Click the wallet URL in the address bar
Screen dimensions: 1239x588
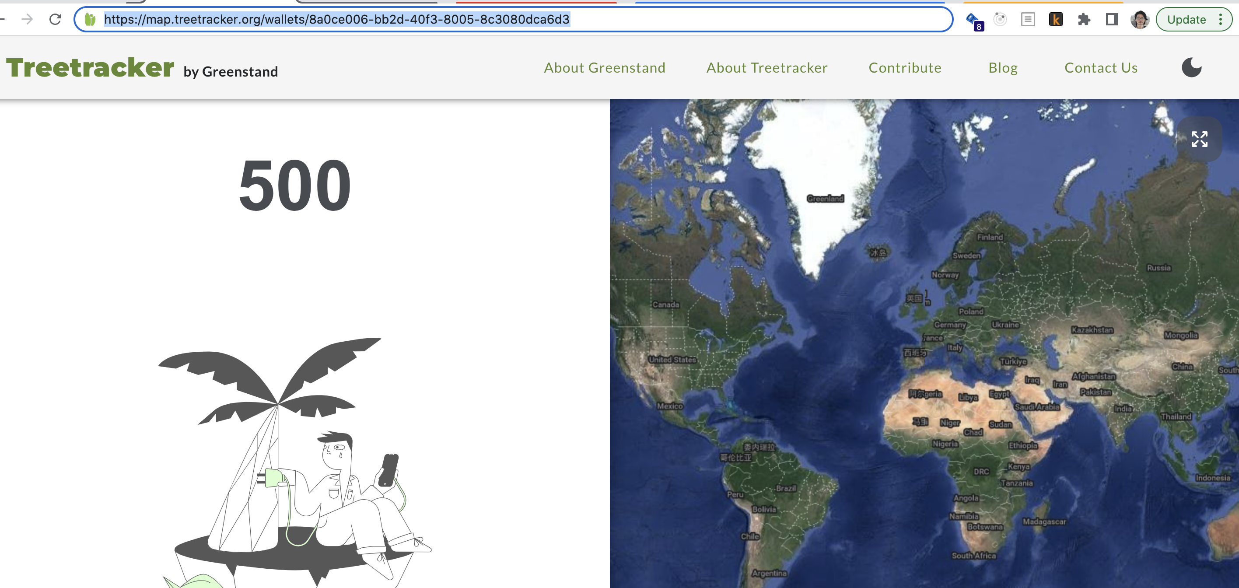coord(337,19)
